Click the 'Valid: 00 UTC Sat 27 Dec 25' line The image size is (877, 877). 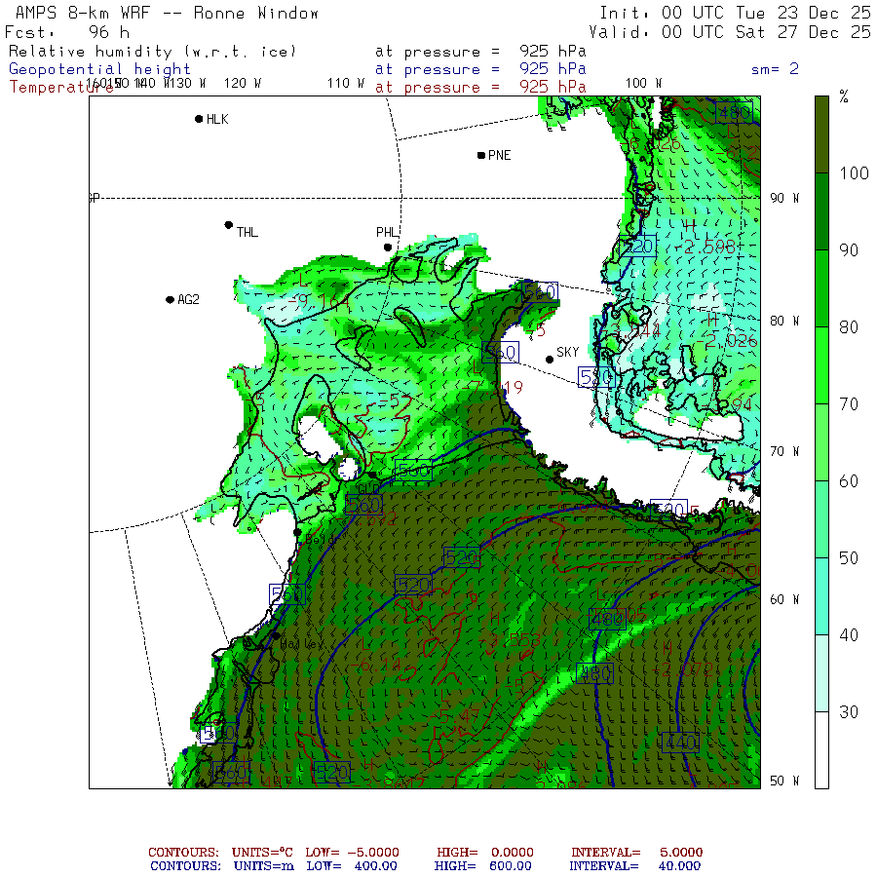pyautogui.click(x=729, y=32)
